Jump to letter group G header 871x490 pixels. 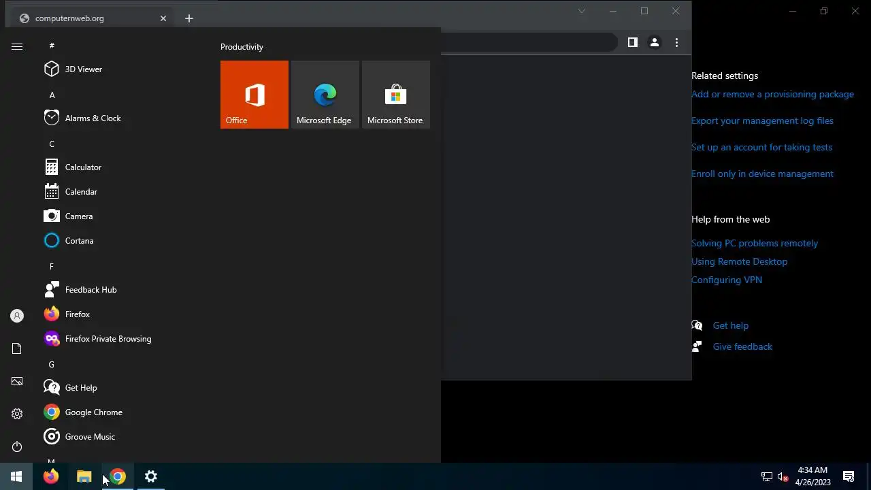tap(52, 364)
